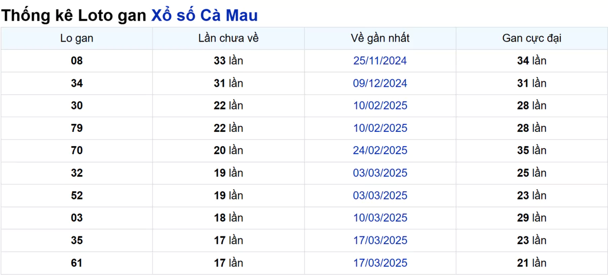Click the 10/03/2025 date link
This screenshot has height=275, width=608.
click(x=380, y=218)
